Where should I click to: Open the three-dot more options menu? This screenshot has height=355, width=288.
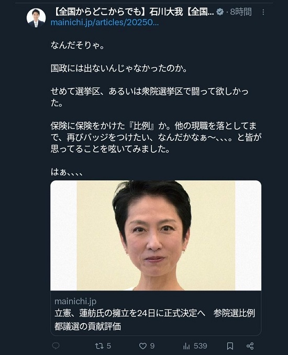point(263,12)
